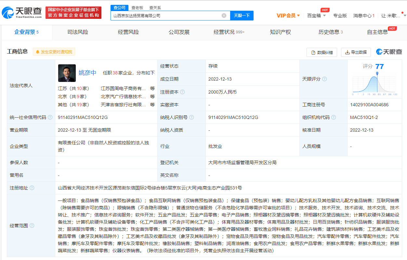Click the 其他（共19家） region entry
Screen dimensions: 407x260
pyautogui.click(x=73, y=105)
